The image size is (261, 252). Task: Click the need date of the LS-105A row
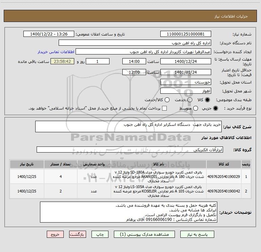(27, 191)
